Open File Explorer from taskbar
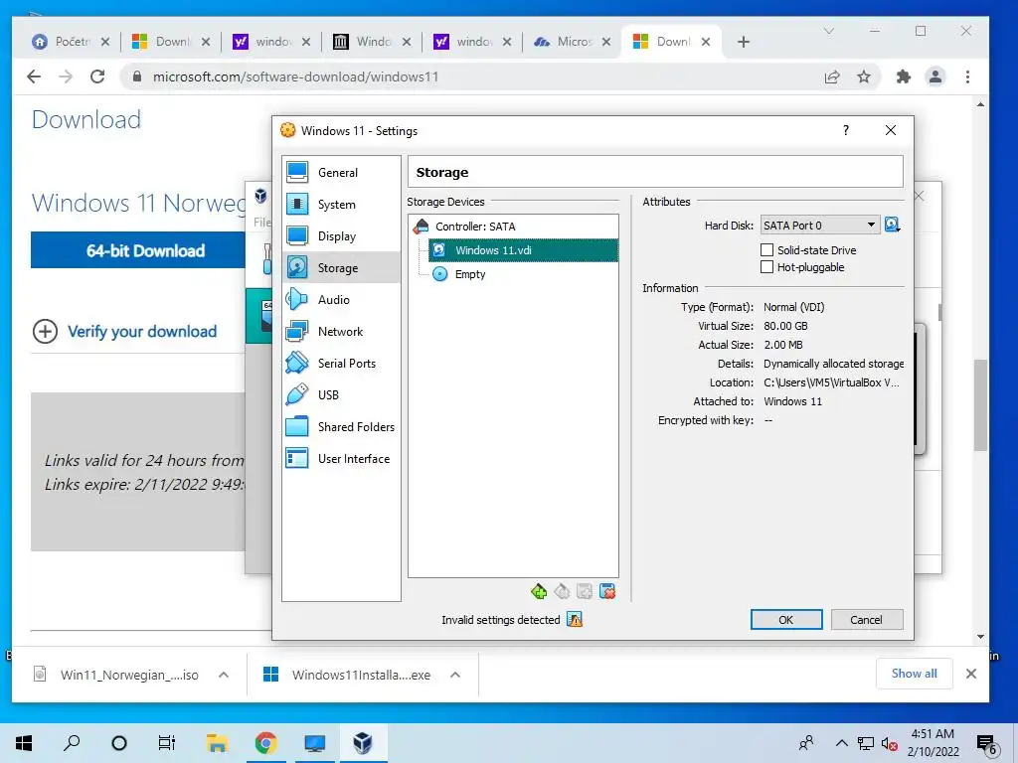Screen dimensions: 1018x763 (x=217, y=743)
